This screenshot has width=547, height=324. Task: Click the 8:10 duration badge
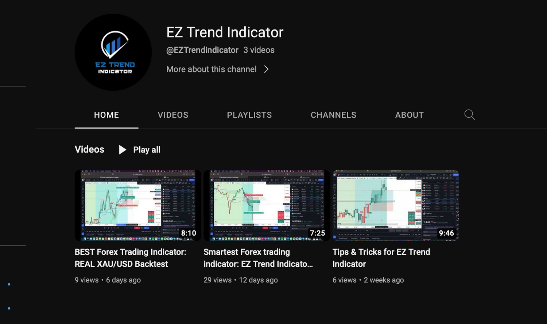tap(189, 233)
